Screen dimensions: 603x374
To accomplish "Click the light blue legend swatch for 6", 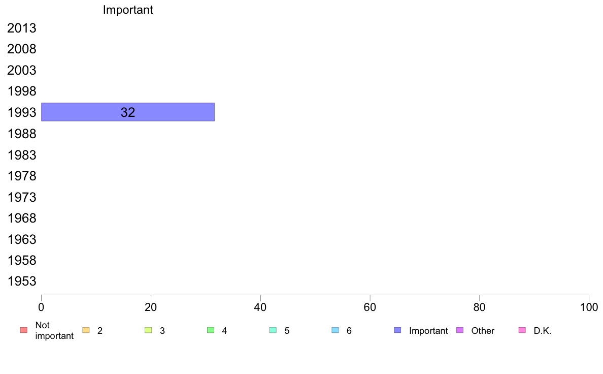I will [336, 330].
